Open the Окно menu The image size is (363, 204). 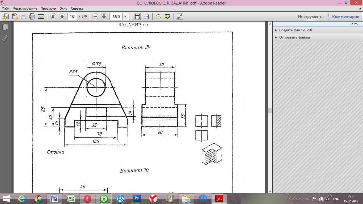tap(64, 8)
